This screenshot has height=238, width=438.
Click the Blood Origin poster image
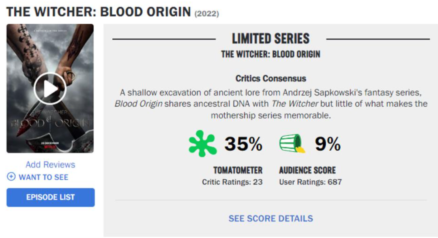50,88
